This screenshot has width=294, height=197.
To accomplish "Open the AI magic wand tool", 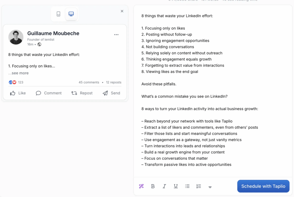I will pyautogui.click(x=141, y=186).
